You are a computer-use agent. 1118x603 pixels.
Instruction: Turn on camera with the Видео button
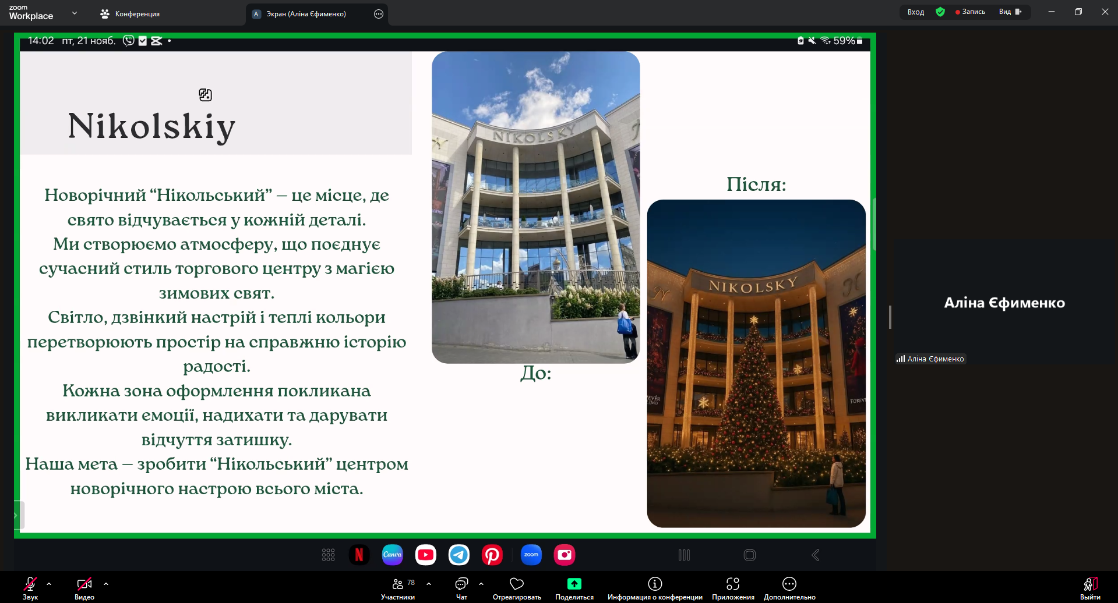[84, 587]
